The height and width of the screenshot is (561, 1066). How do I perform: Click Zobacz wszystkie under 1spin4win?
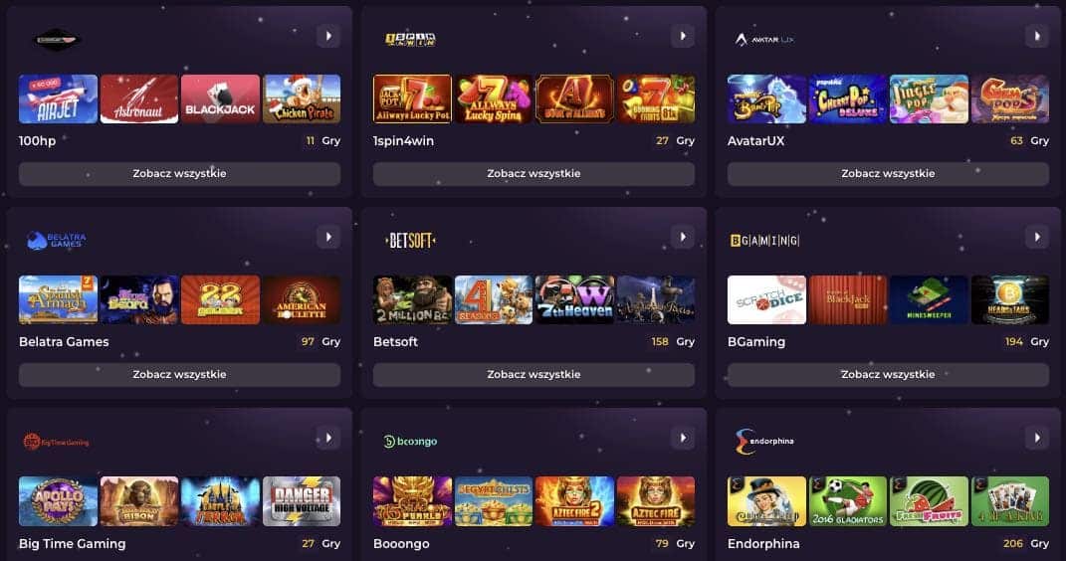pyautogui.click(x=533, y=173)
